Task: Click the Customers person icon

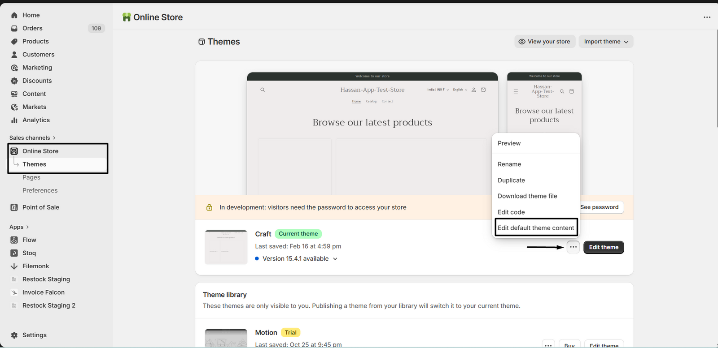Action: (14, 54)
